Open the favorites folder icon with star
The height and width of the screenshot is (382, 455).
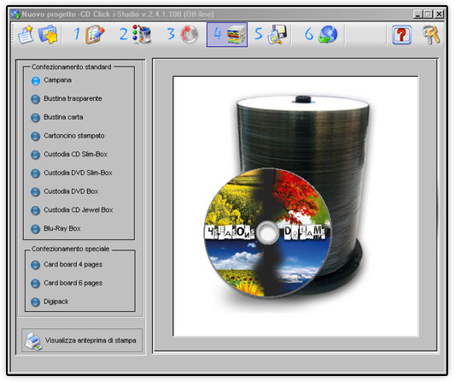(x=48, y=34)
